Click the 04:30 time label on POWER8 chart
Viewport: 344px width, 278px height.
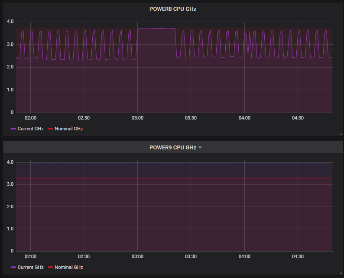pyautogui.click(x=298, y=118)
